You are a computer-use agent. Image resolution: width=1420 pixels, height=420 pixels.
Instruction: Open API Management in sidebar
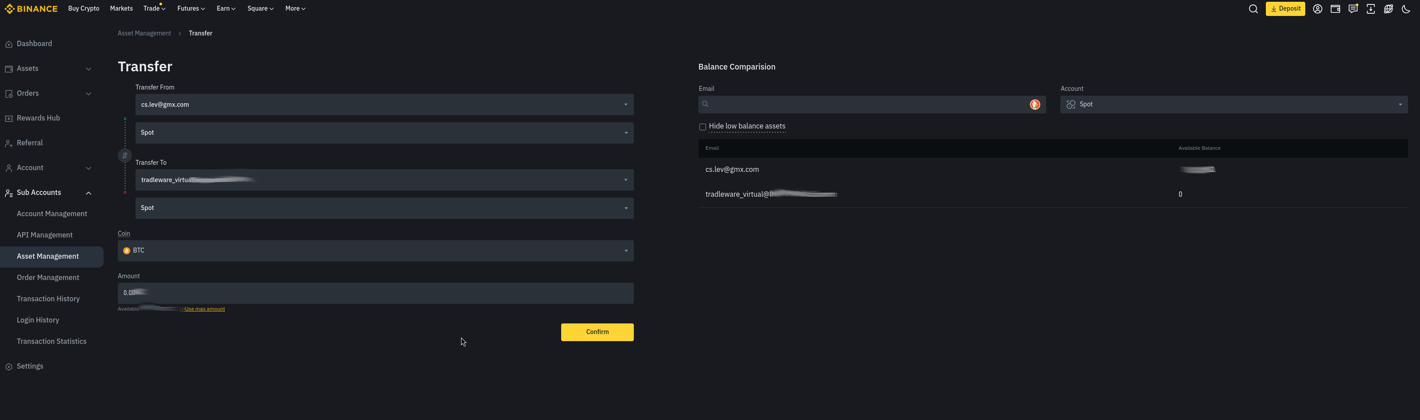click(45, 235)
